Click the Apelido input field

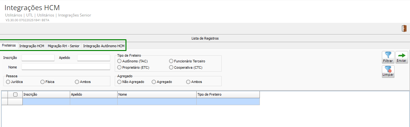click(94, 58)
